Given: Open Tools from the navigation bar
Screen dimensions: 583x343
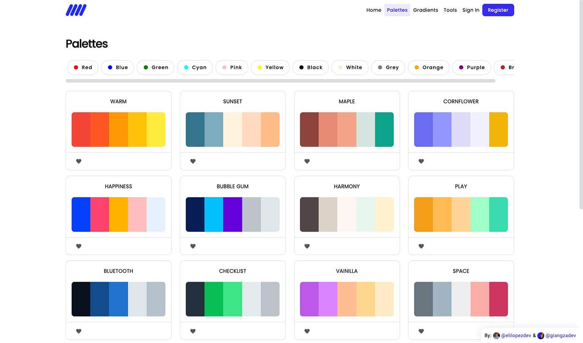Looking at the screenshot, I should (450, 10).
